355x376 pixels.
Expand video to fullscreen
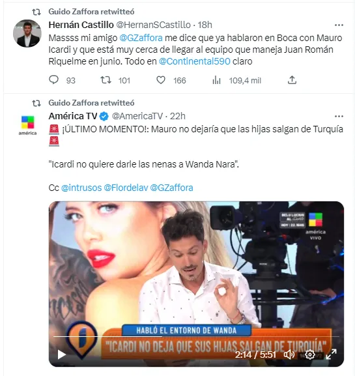point(332,354)
